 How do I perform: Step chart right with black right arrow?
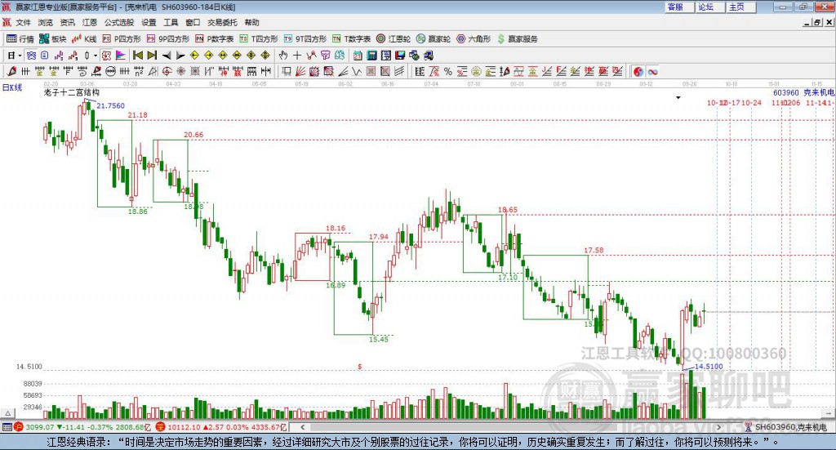(x=180, y=56)
